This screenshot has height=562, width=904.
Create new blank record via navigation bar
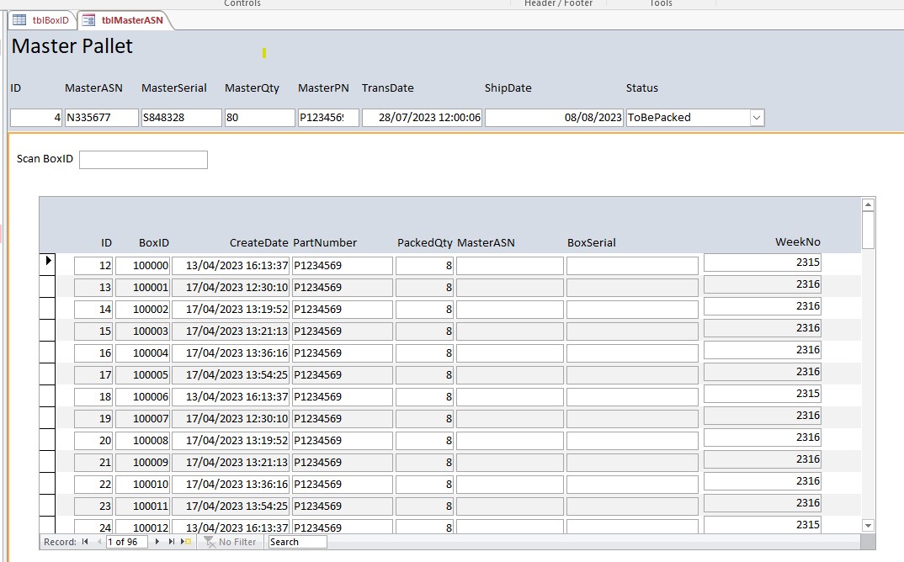(x=187, y=542)
